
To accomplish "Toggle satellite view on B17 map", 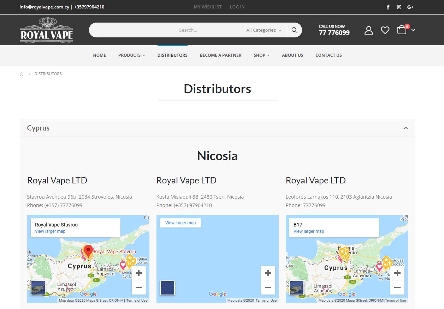I will (x=297, y=287).
